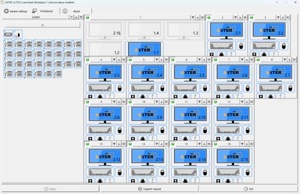Select system unit device in System panel

(x=8, y=35)
